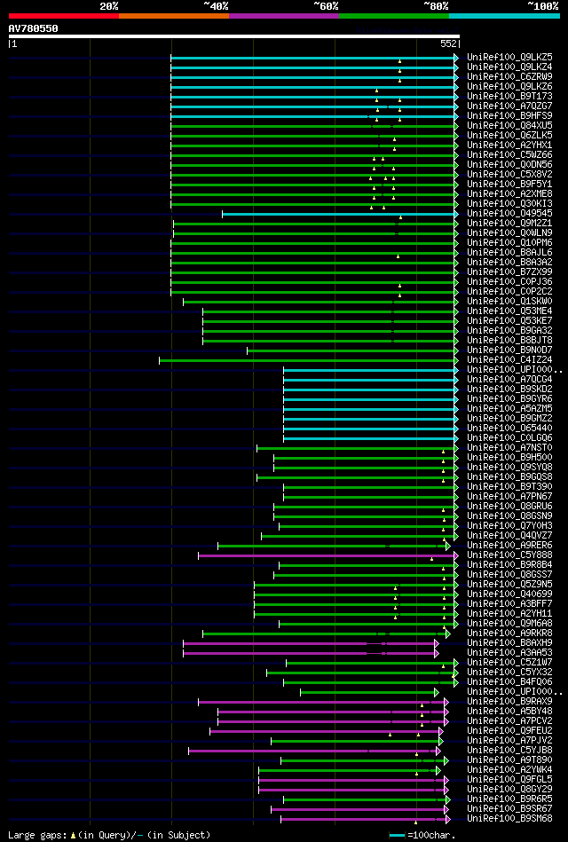Open hit UniRef100_B9HFS9

coord(510,116)
